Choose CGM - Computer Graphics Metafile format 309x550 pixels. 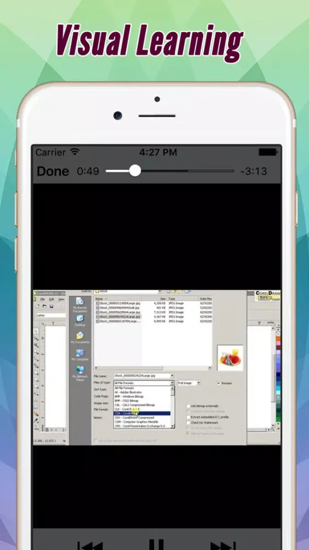(142, 422)
